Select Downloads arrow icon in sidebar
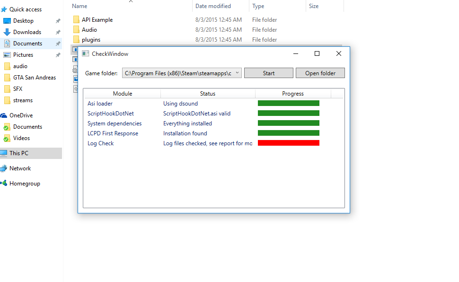This screenshot has height=282, width=459. pos(7,32)
